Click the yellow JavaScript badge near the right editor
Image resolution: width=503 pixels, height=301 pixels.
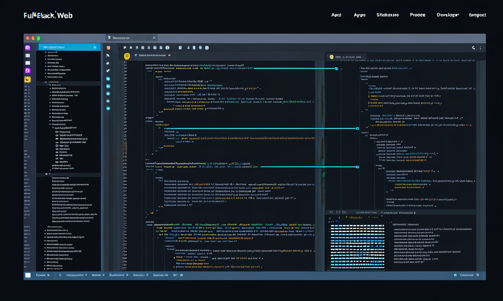pos(331,56)
